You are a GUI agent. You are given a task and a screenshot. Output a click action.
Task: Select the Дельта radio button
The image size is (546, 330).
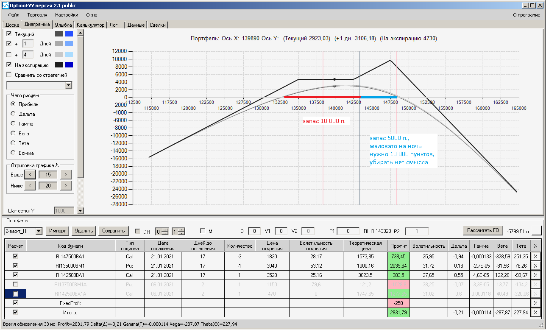point(13,114)
